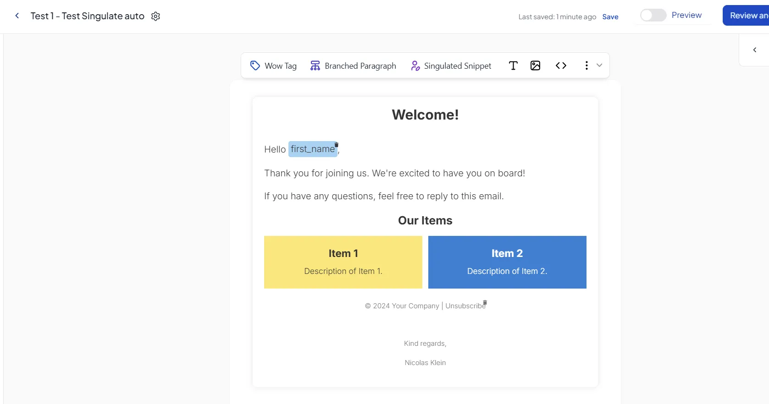Click the 'If you have any questions' line
The width and height of the screenshot is (769, 404).
click(x=384, y=196)
